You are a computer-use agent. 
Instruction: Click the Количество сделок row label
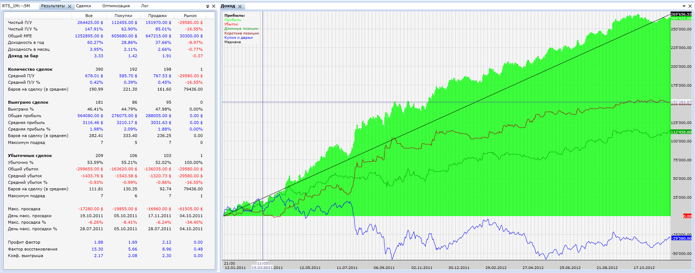coord(30,69)
